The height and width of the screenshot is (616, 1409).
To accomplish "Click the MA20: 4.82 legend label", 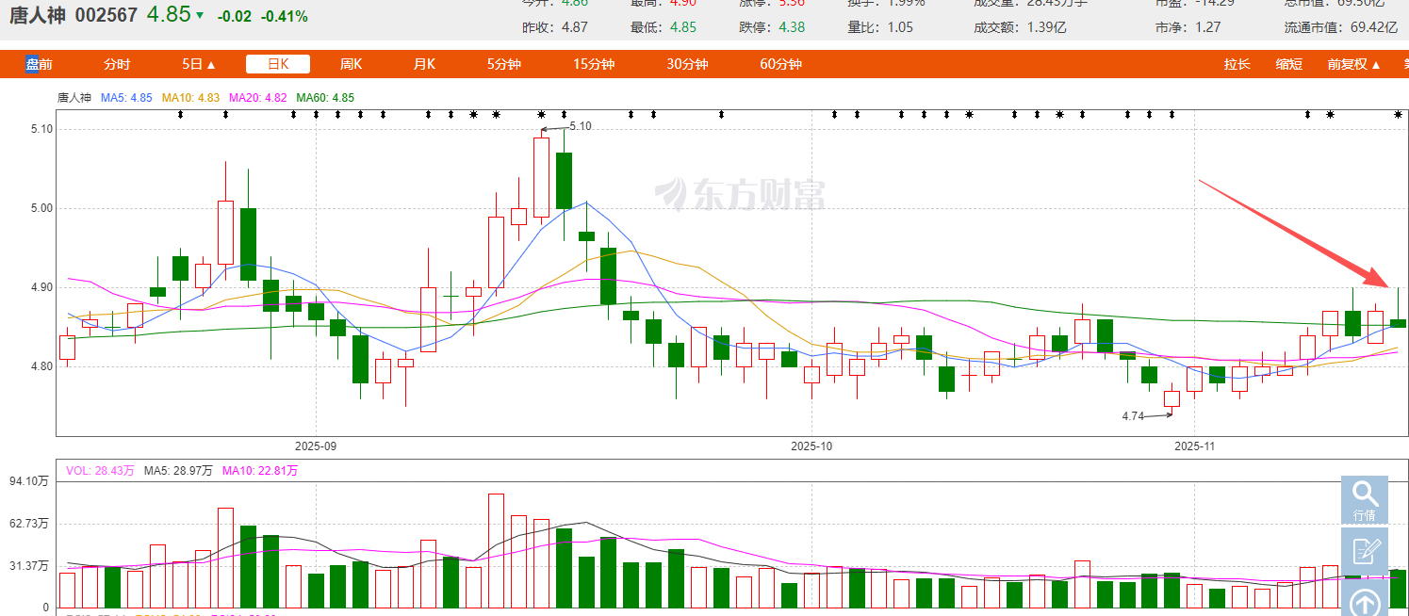I will point(258,97).
